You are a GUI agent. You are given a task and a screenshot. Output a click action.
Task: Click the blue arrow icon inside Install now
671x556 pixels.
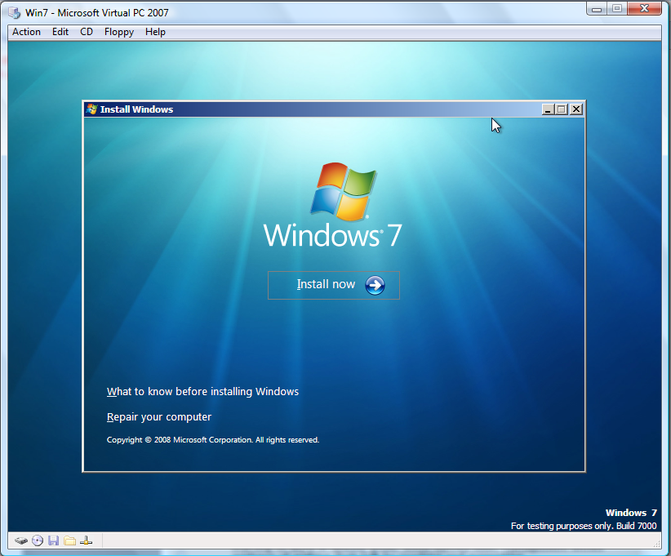[x=374, y=285]
